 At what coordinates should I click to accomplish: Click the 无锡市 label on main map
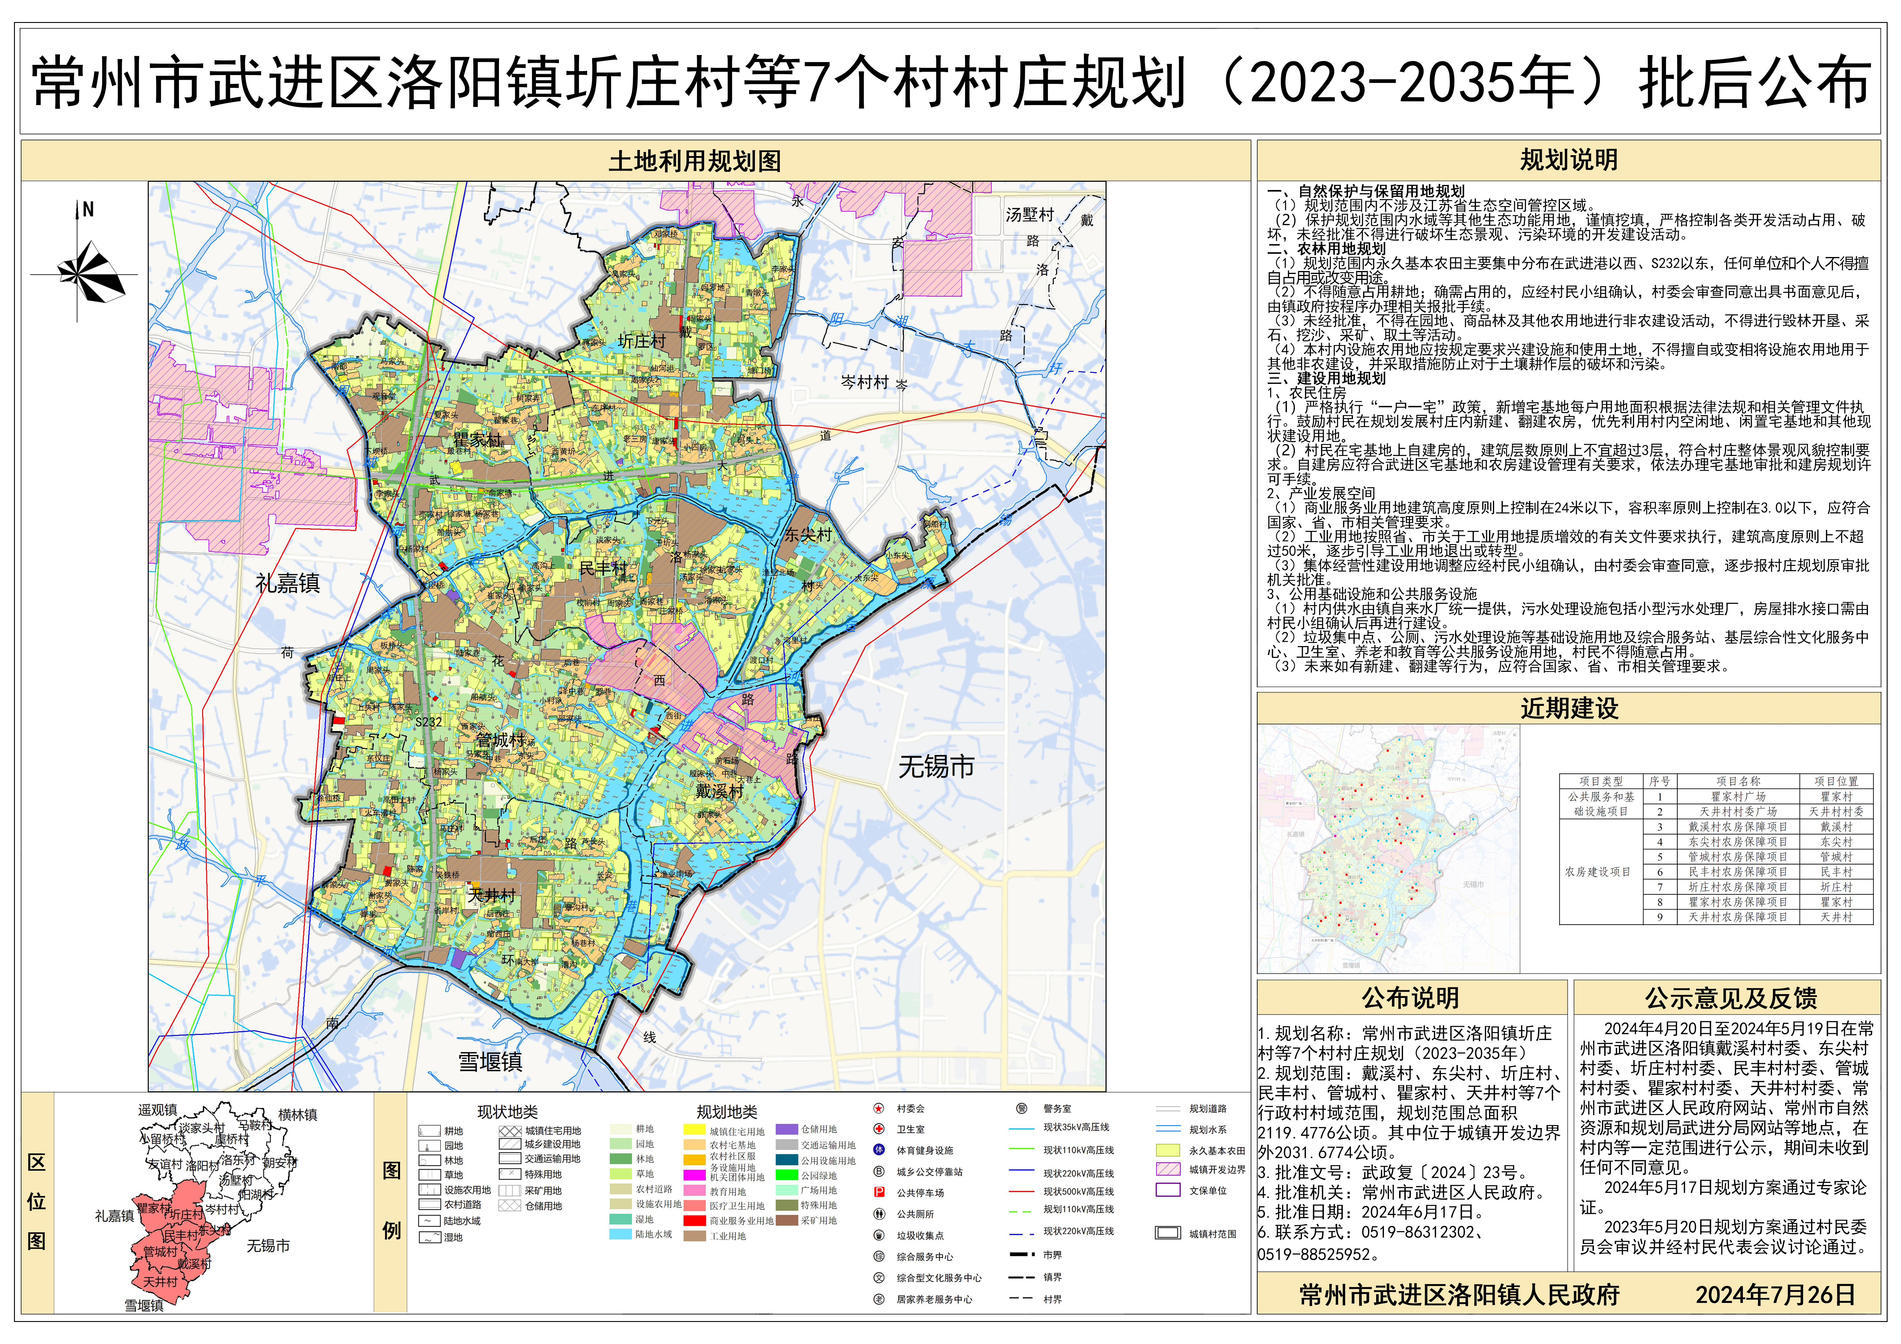(937, 767)
